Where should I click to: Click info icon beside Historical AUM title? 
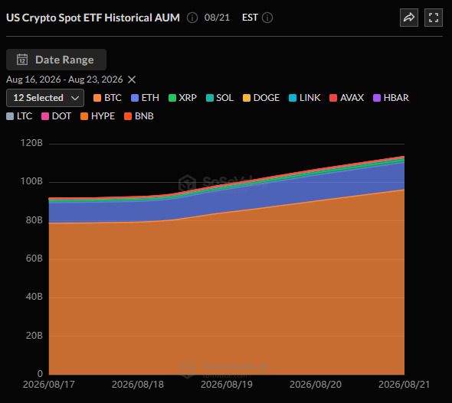point(192,18)
